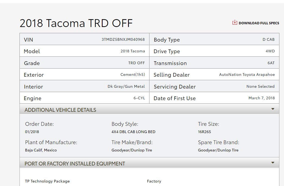The width and height of the screenshot is (284, 186).
Task: Click the Order Date 01/2018 value
Action: pos(32,132)
